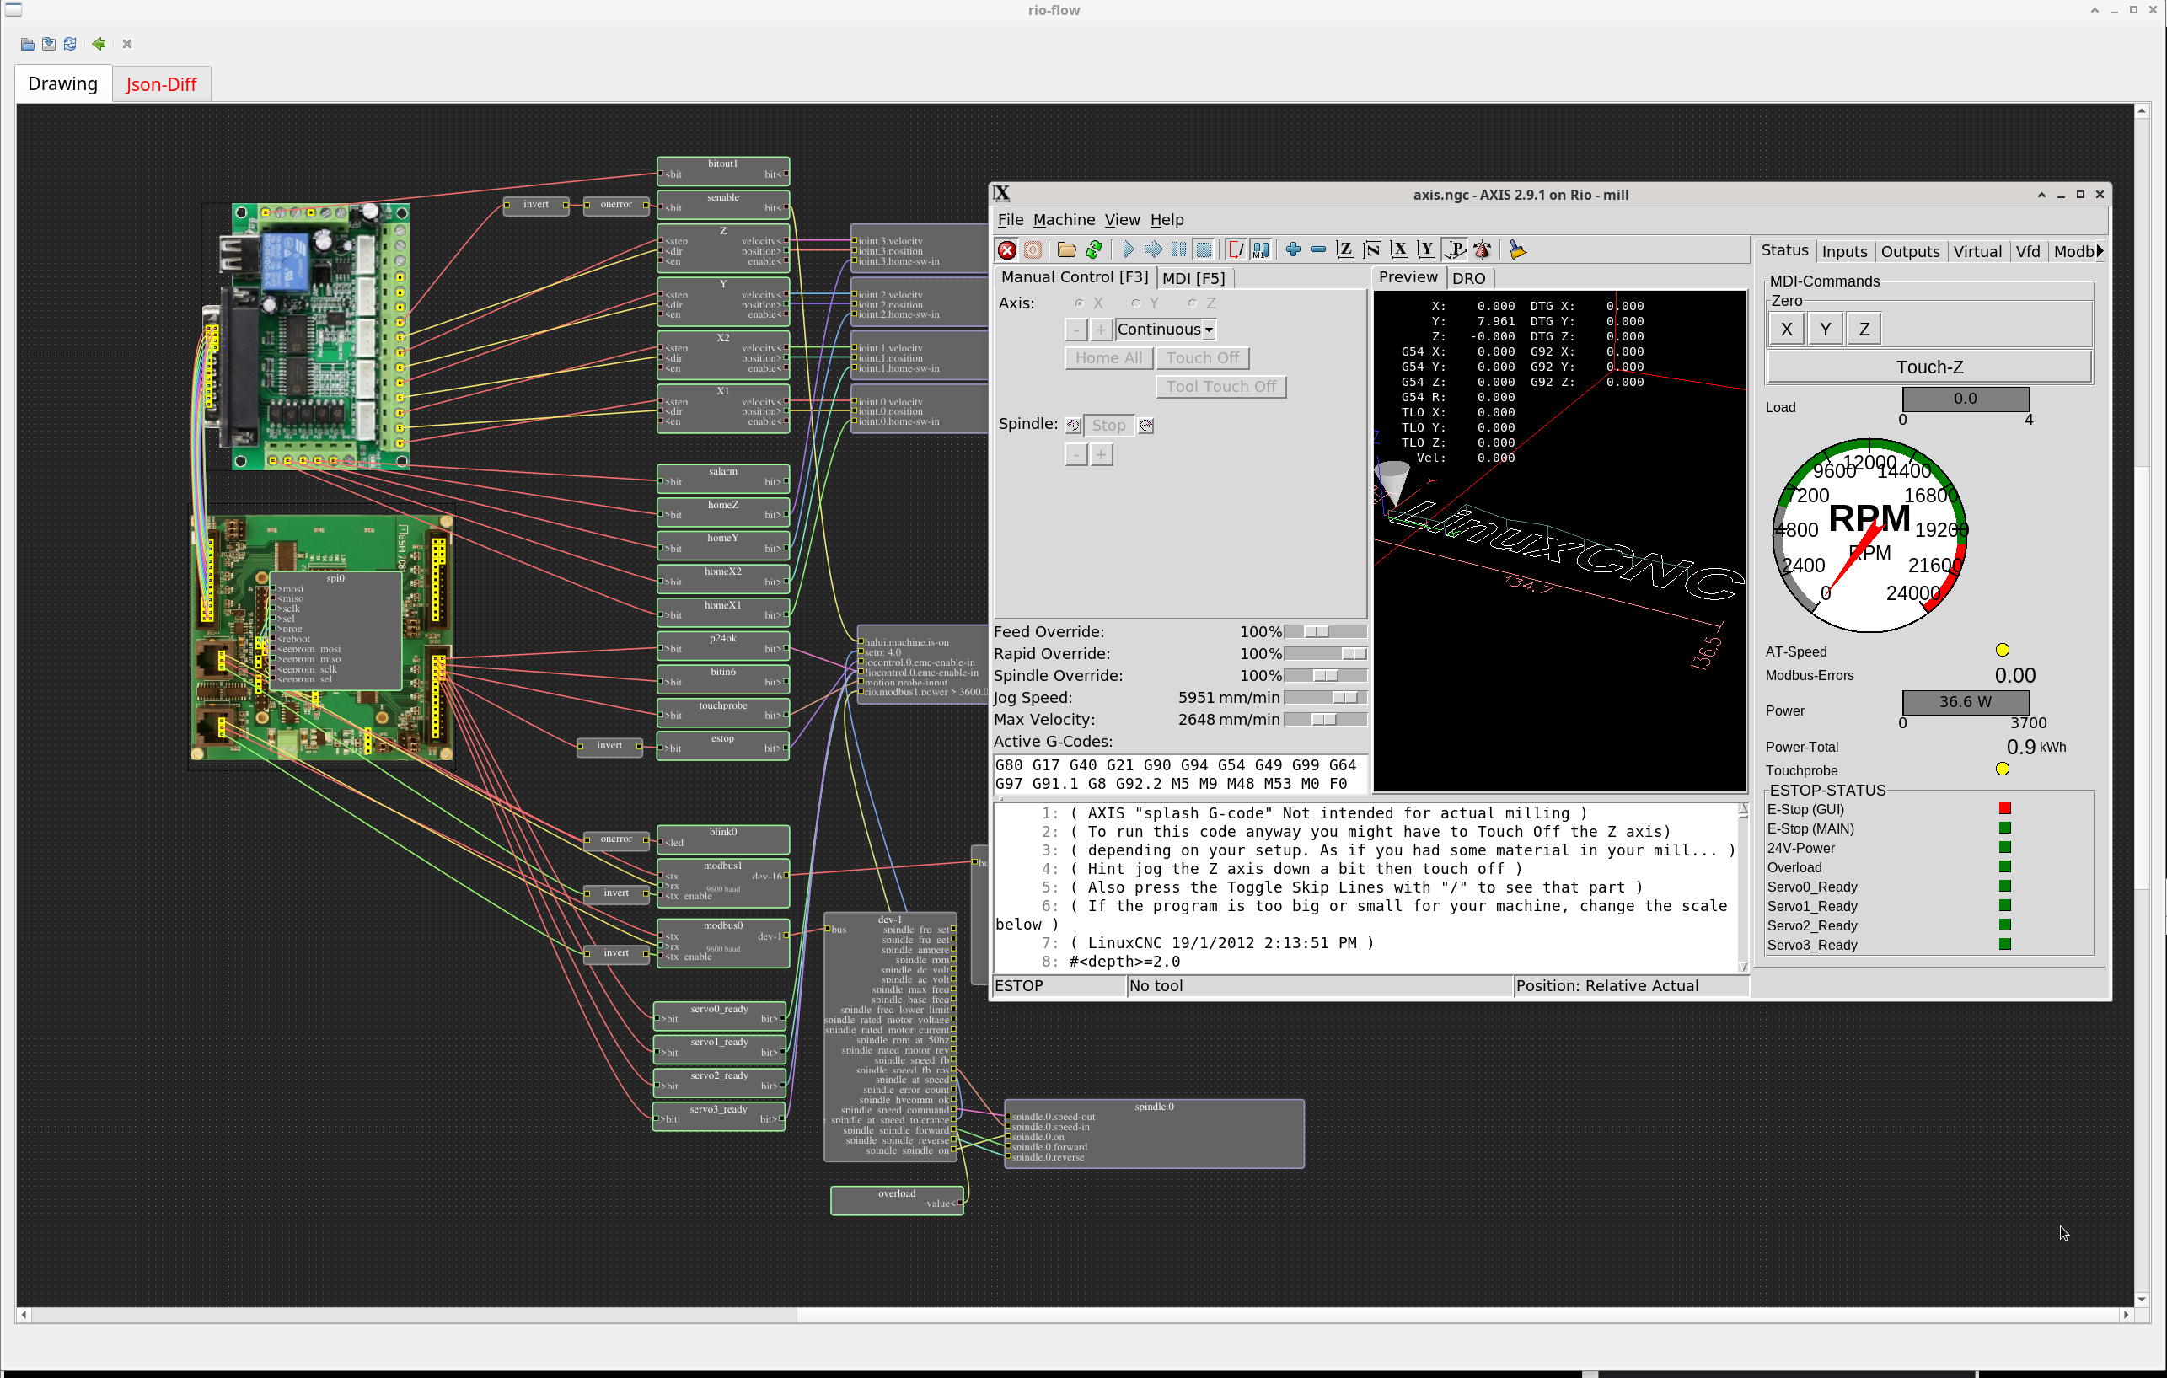Expand more tabs with right arrow

[x=2100, y=251]
